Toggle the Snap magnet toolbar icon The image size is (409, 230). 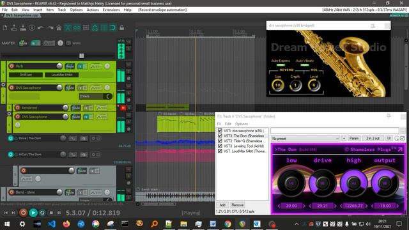click(x=112, y=27)
